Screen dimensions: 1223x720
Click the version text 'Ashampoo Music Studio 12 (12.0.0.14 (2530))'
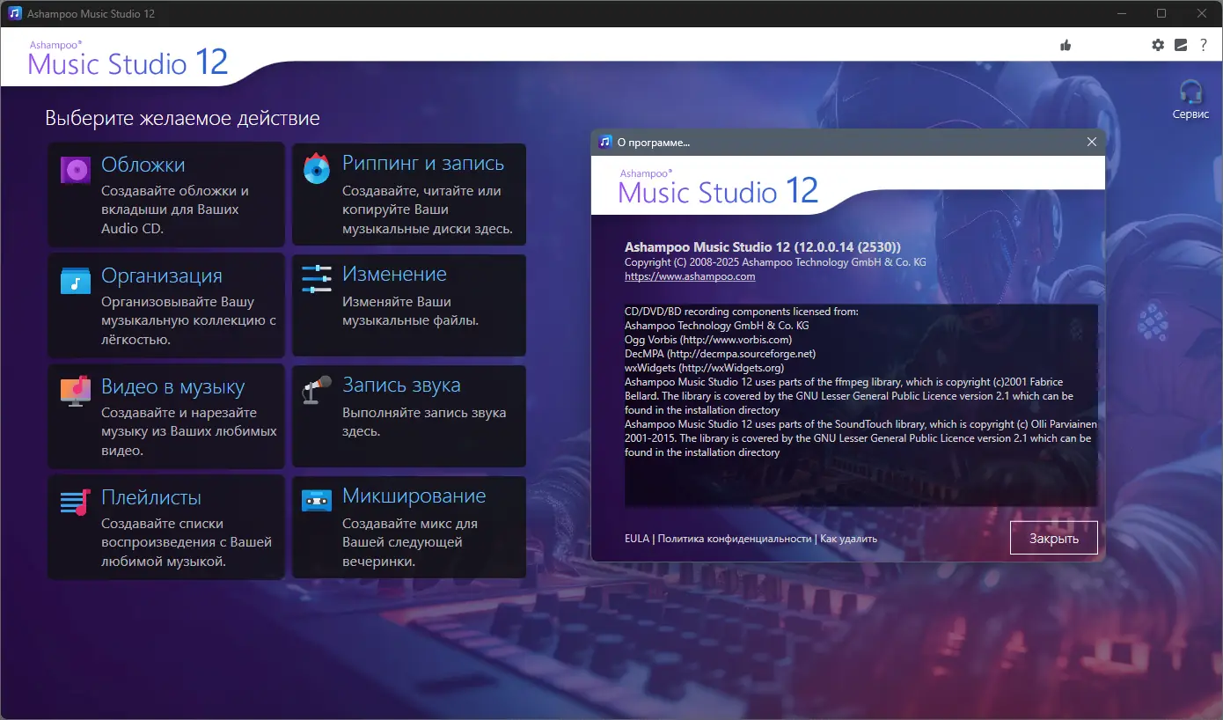(x=763, y=246)
